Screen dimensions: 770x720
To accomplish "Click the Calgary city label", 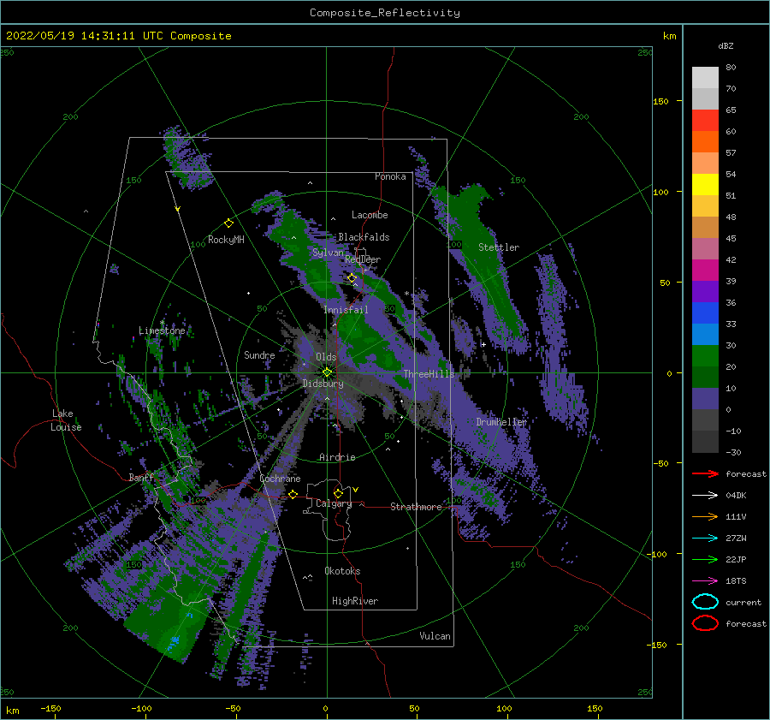I will click(334, 503).
